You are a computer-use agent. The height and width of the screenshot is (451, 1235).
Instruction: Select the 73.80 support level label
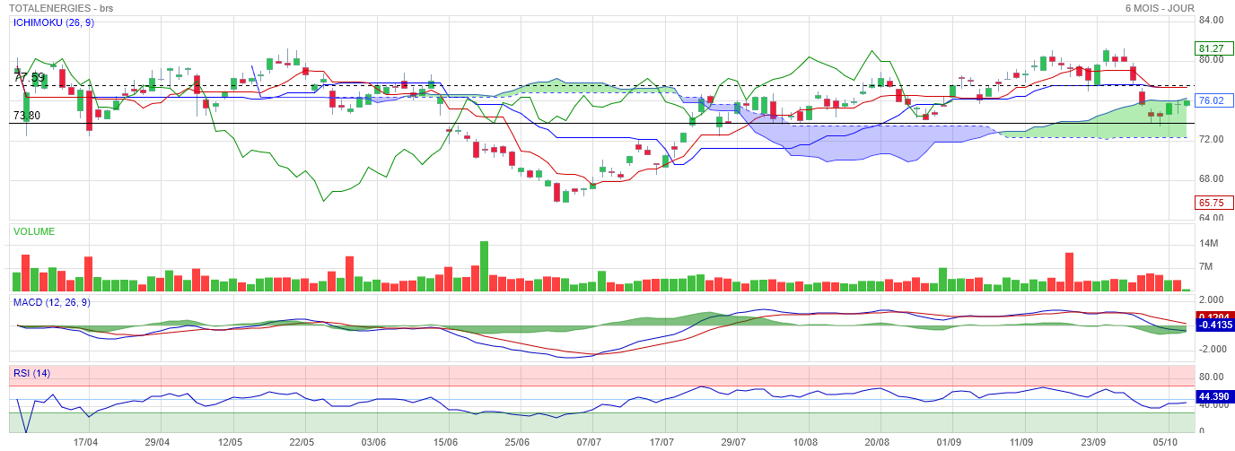(26, 116)
